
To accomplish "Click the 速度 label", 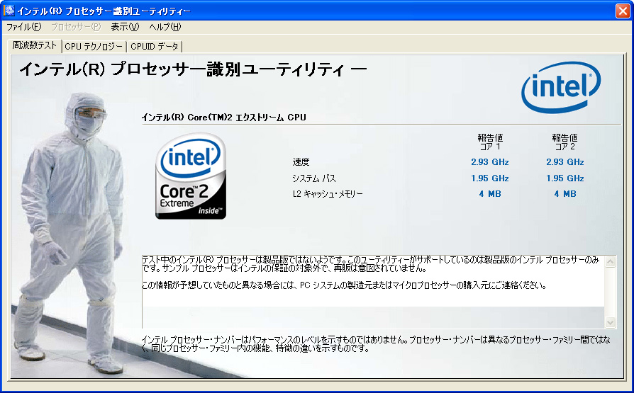I will [301, 162].
